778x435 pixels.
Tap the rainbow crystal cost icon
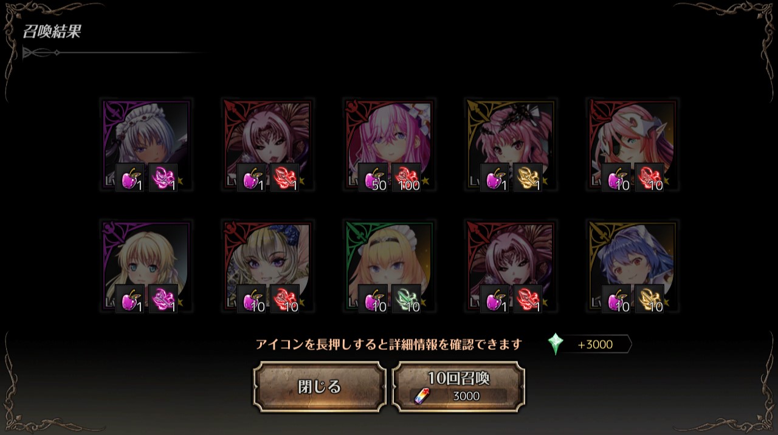421,396
